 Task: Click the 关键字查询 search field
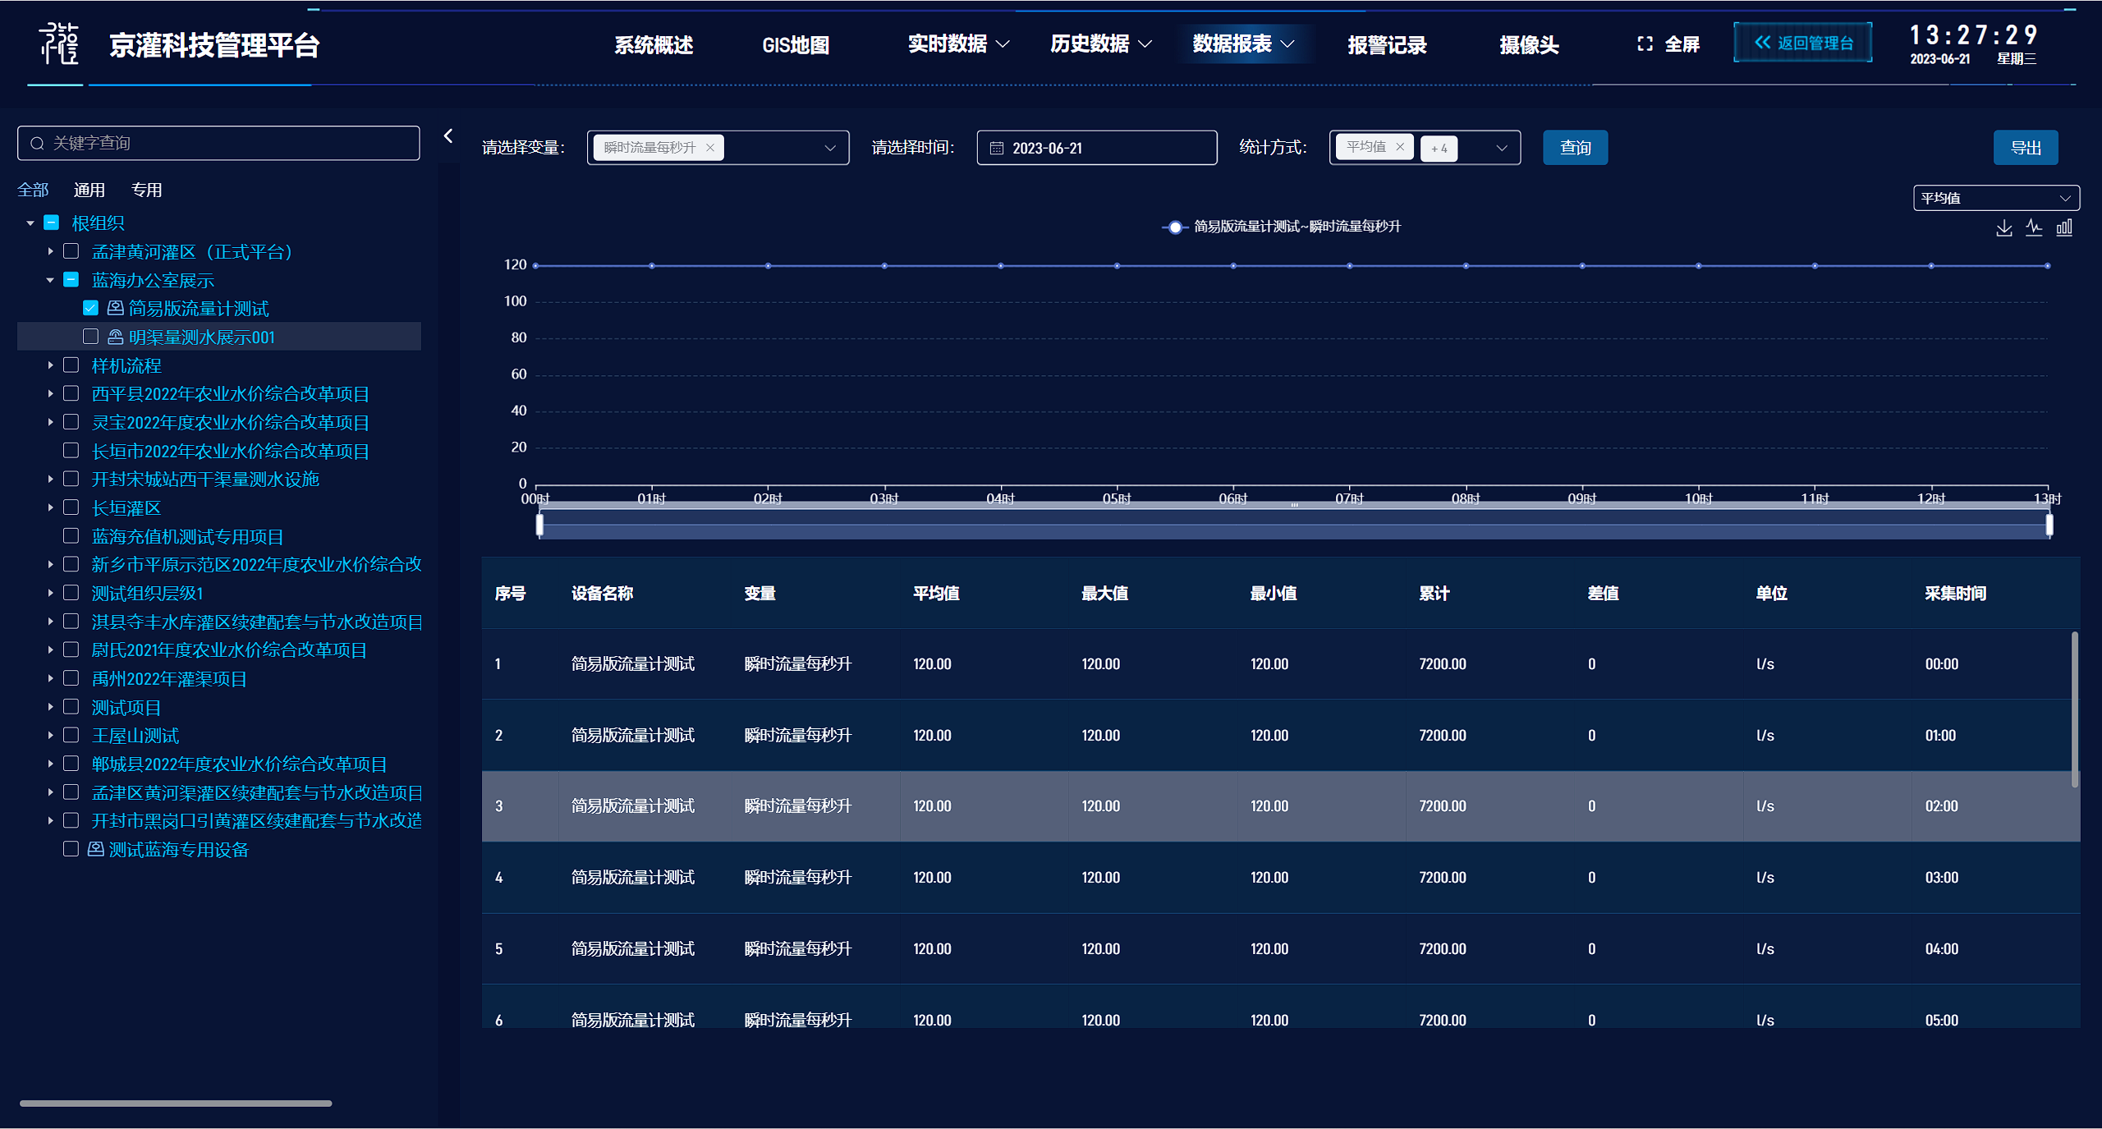click(x=218, y=143)
